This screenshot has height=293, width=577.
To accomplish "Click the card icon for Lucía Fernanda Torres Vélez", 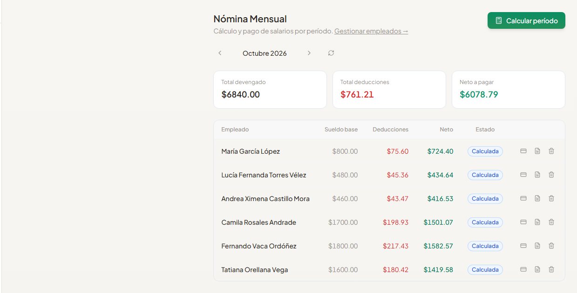I will (523, 175).
